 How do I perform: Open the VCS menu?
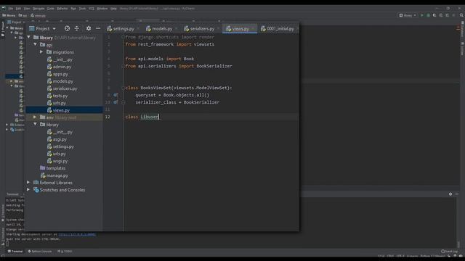(x=92, y=9)
